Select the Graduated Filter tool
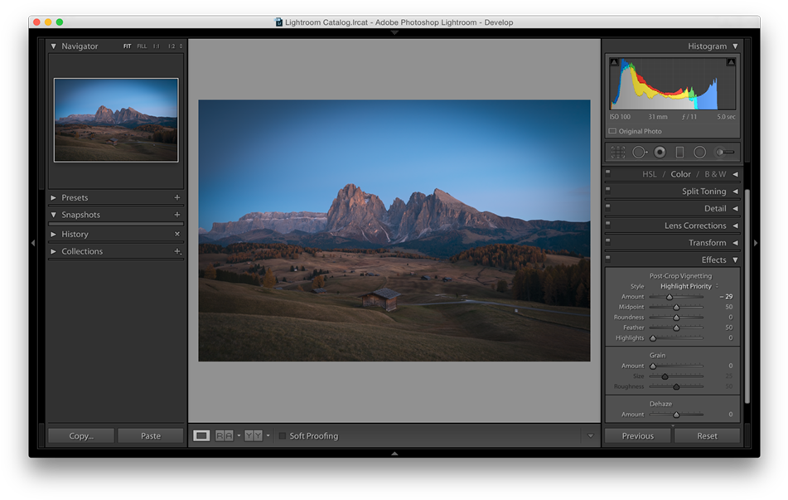 (x=679, y=152)
